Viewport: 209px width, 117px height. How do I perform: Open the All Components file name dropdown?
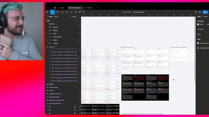coord(145,12)
